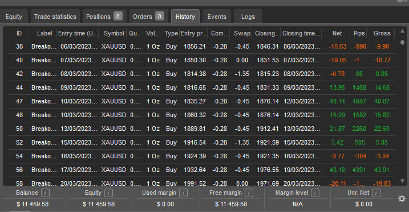Select trade row with ID 38
The width and height of the screenshot is (409, 212).
pos(202,46)
